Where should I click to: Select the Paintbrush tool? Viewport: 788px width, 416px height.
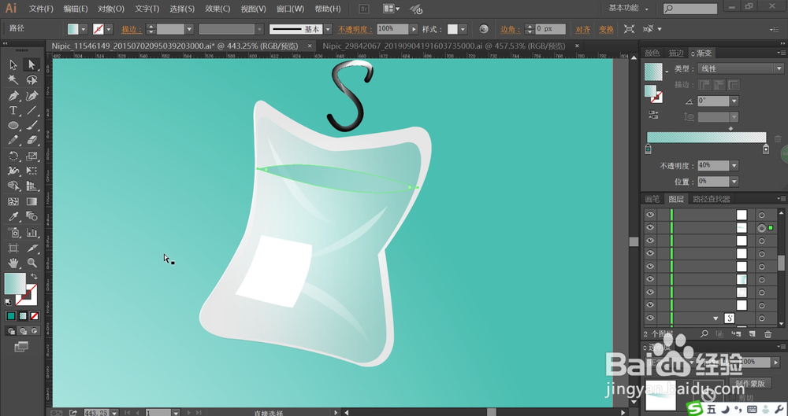tap(32, 126)
